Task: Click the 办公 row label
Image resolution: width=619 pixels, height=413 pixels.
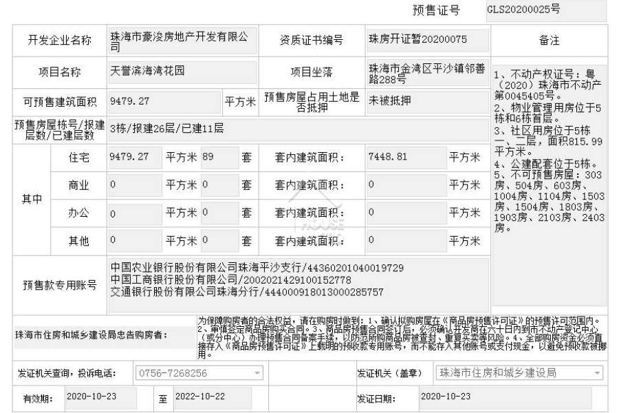Action: (78, 213)
